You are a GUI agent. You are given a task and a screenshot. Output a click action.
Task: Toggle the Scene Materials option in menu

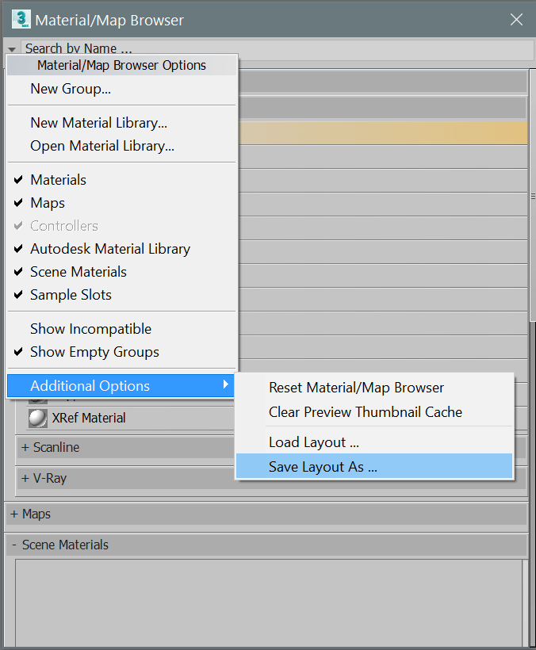tap(122, 272)
